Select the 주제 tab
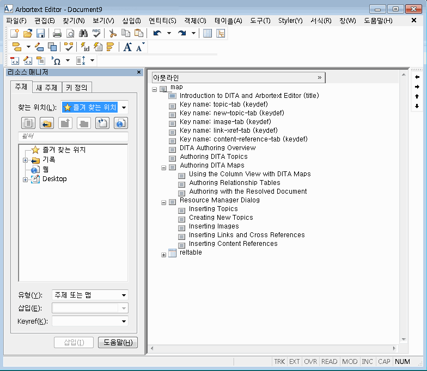The width and height of the screenshot is (427, 371). pos(21,87)
